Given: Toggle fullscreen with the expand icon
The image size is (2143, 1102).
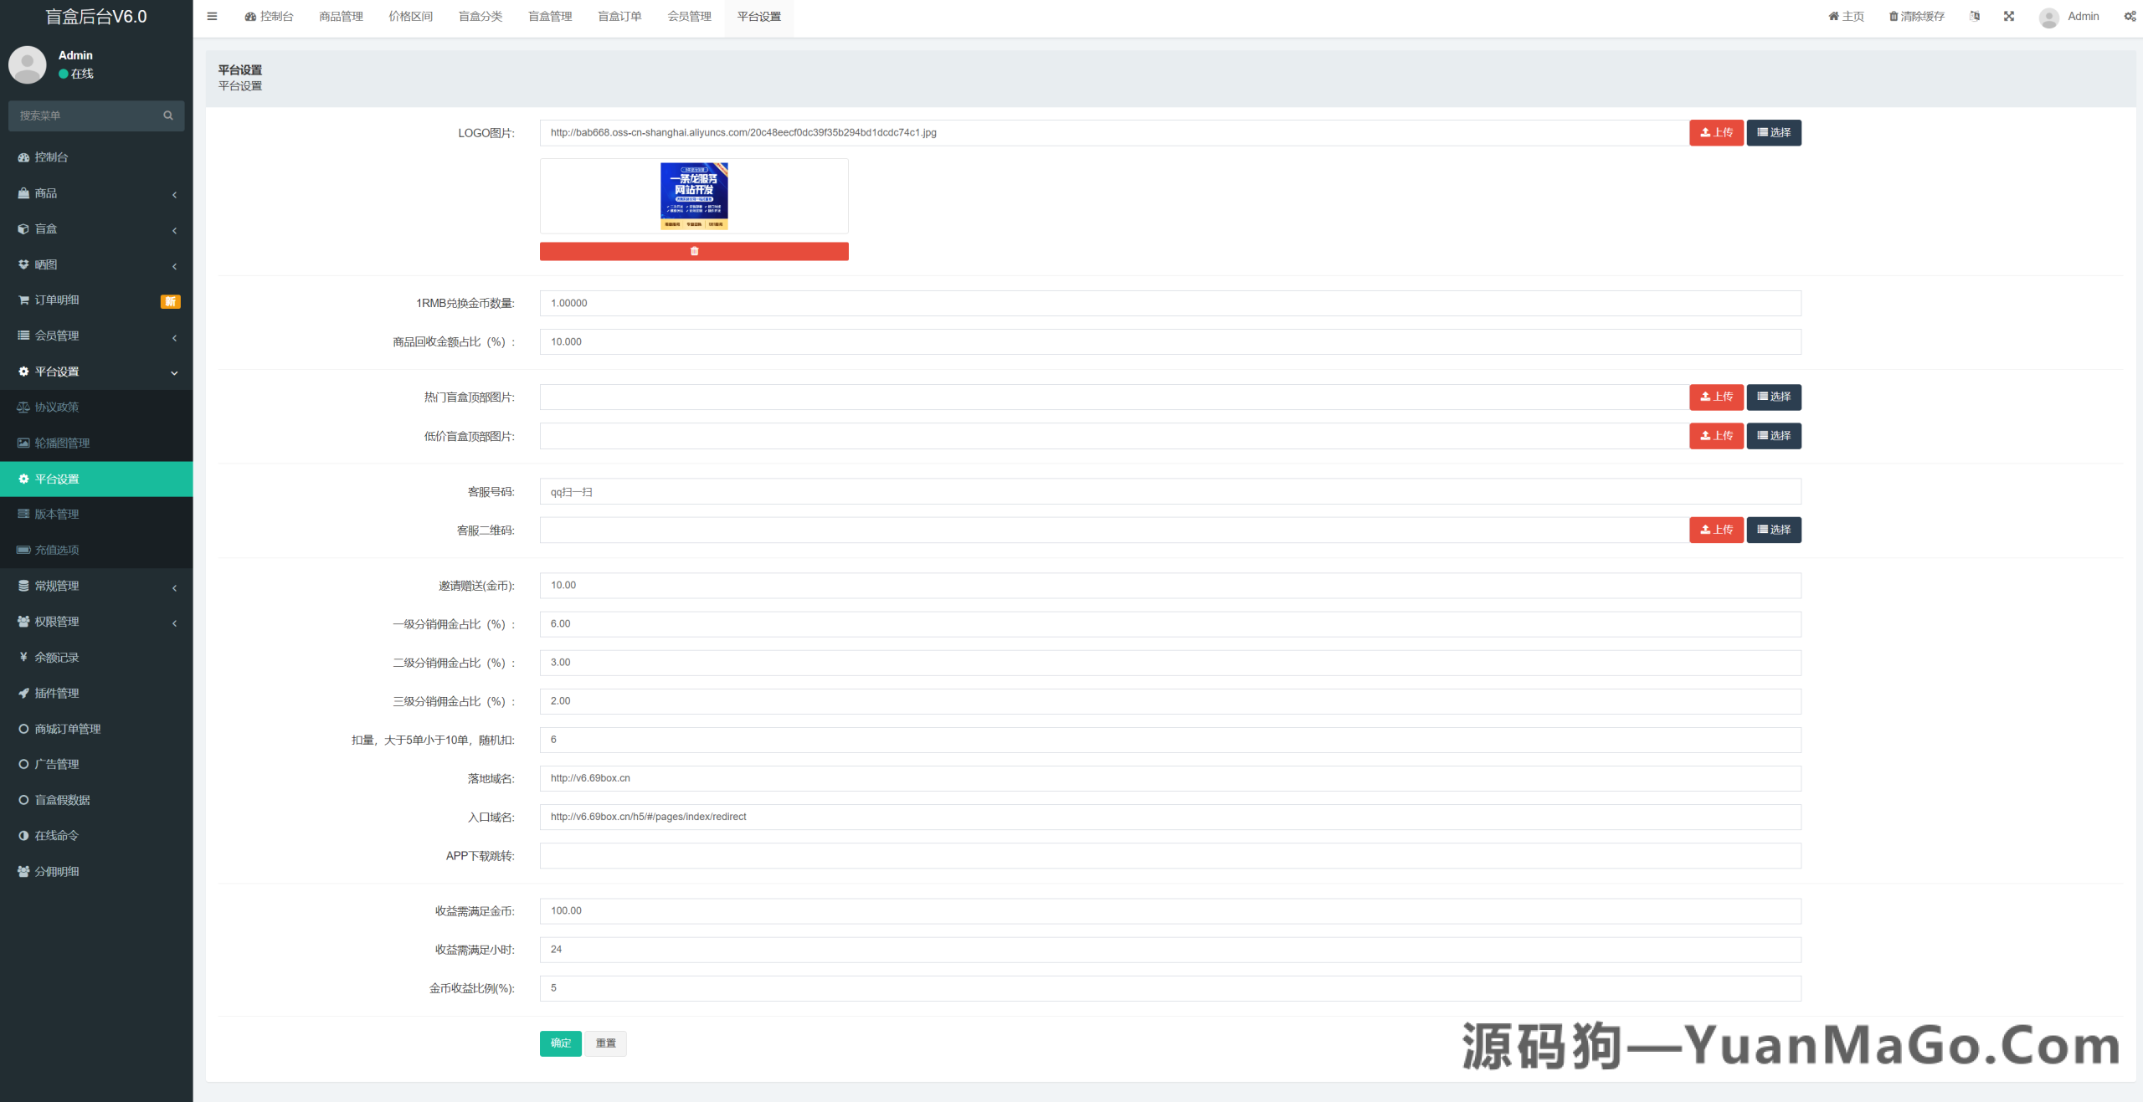Looking at the screenshot, I should tap(2009, 16).
